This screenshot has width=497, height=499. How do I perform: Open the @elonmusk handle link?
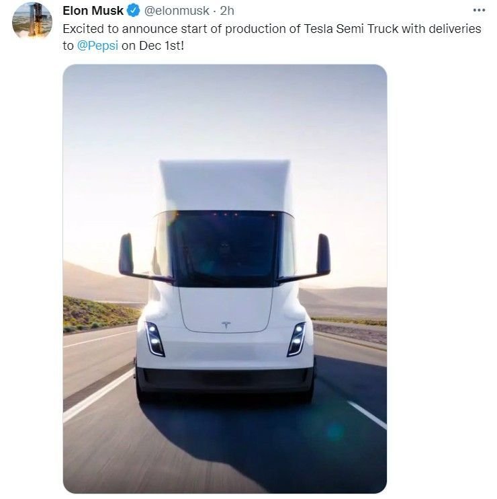pos(177,11)
